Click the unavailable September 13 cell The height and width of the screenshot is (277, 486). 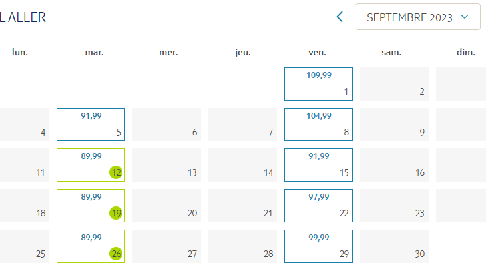coord(166,165)
